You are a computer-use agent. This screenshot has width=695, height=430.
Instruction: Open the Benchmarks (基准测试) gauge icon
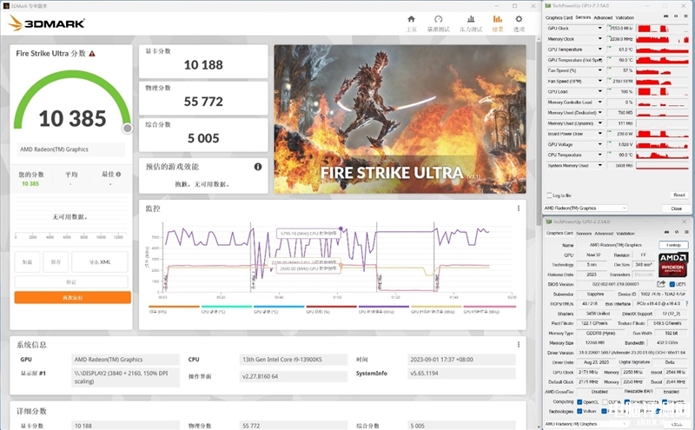tap(439, 19)
